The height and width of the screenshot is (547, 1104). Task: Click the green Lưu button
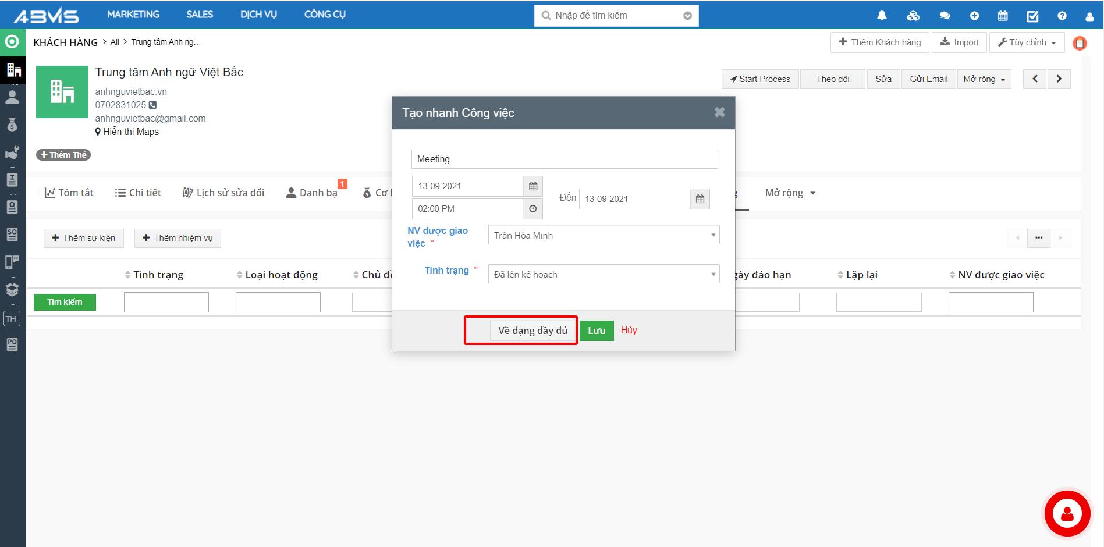pos(597,331)
